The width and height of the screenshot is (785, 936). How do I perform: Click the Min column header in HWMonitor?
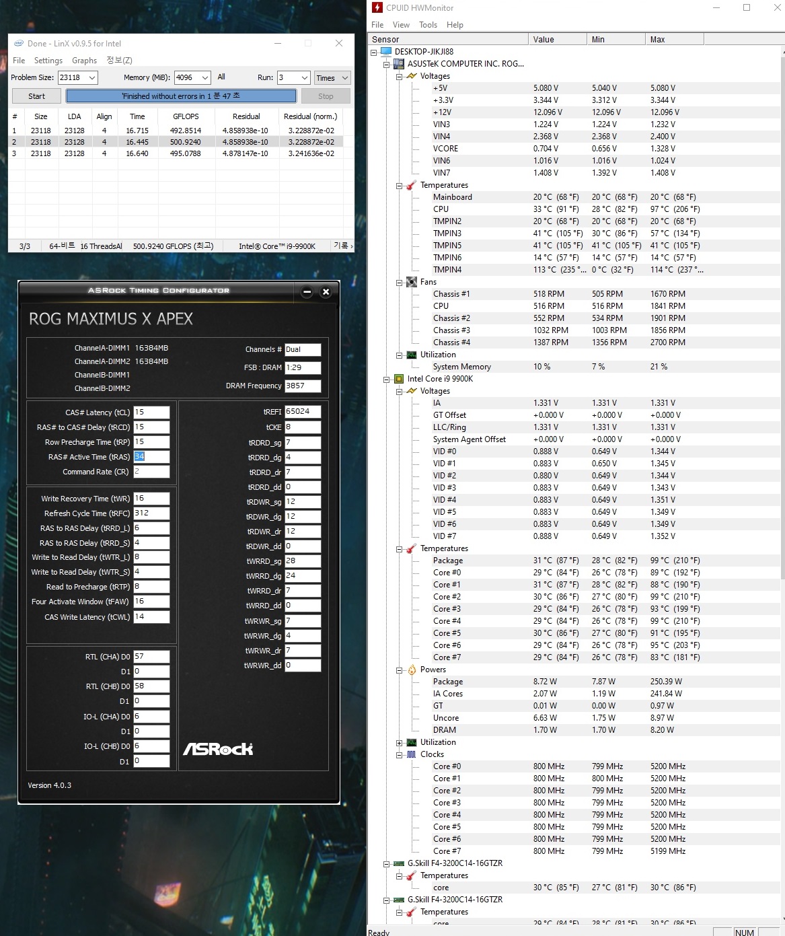pyautogui.click(x=615, y=39)
